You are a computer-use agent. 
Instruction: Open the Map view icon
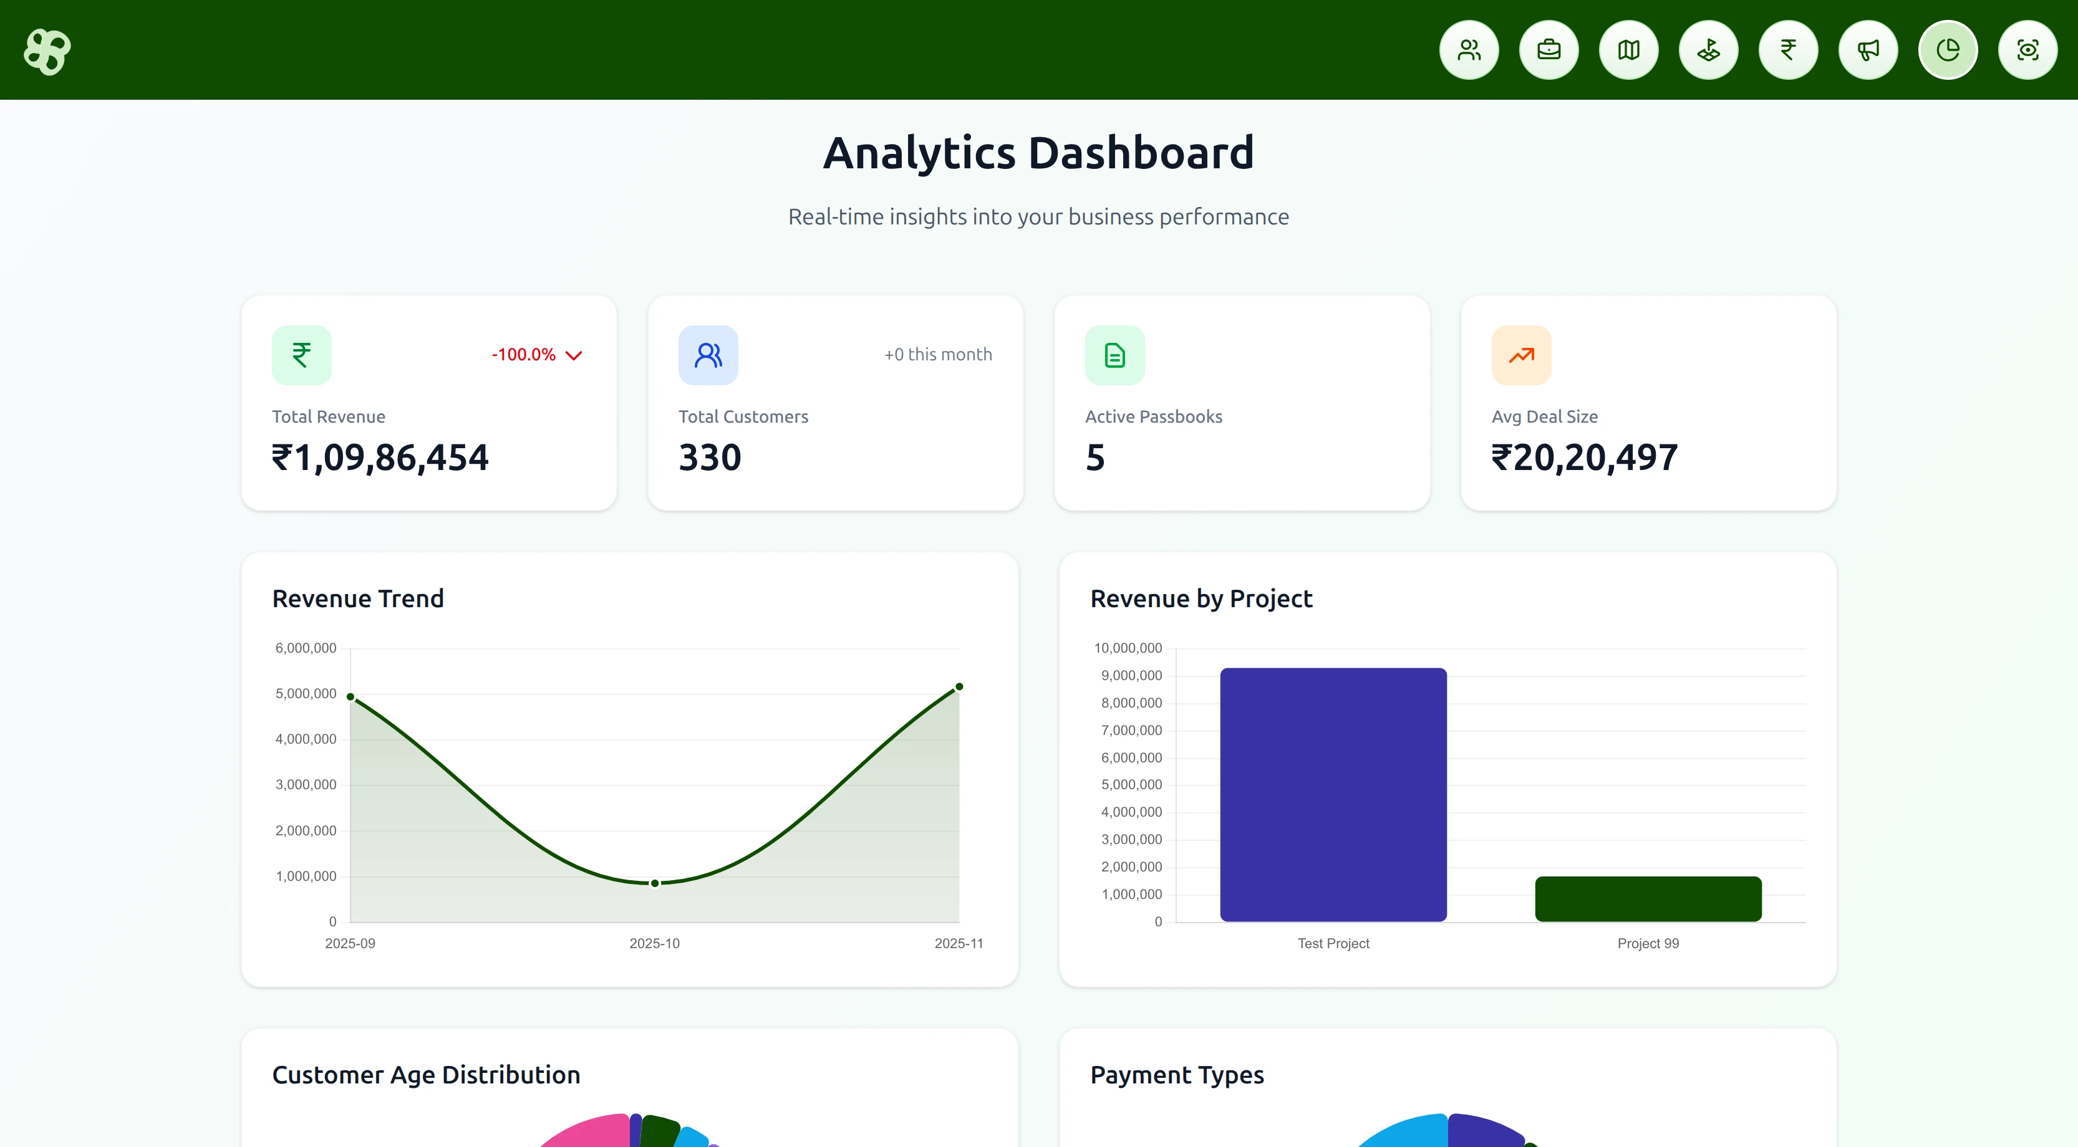1628,49
